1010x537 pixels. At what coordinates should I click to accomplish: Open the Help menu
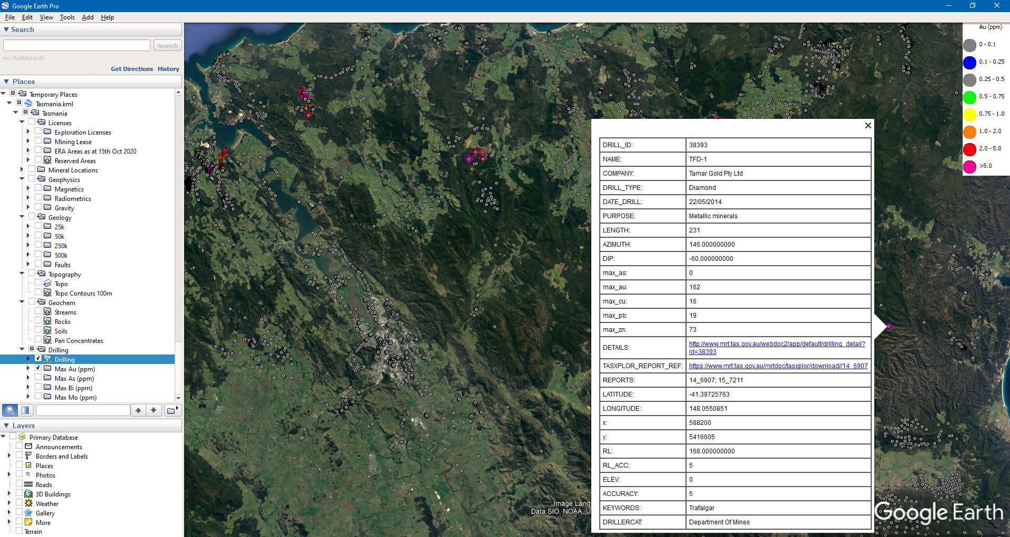point(107,17)
